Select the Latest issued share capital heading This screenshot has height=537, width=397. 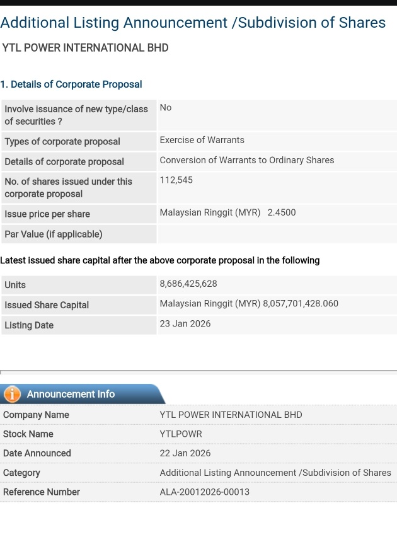point(159,260)
